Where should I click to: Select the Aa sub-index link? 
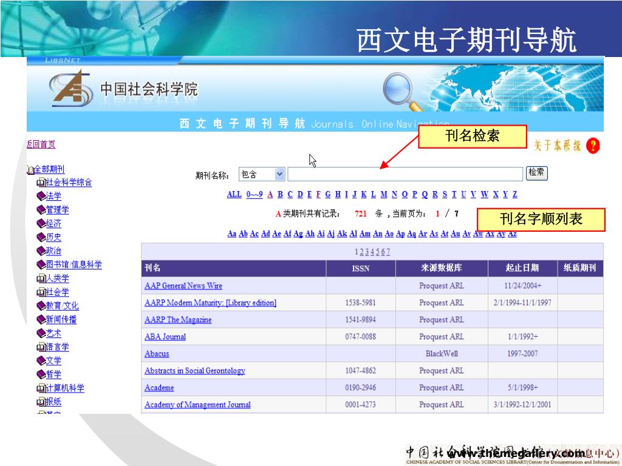[x=232, y=234]
